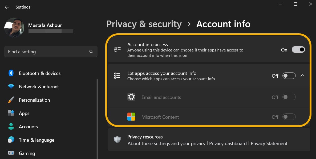Select the Apps icon in sidebar
The image size is (316, 159).
[x=11, y=113]
